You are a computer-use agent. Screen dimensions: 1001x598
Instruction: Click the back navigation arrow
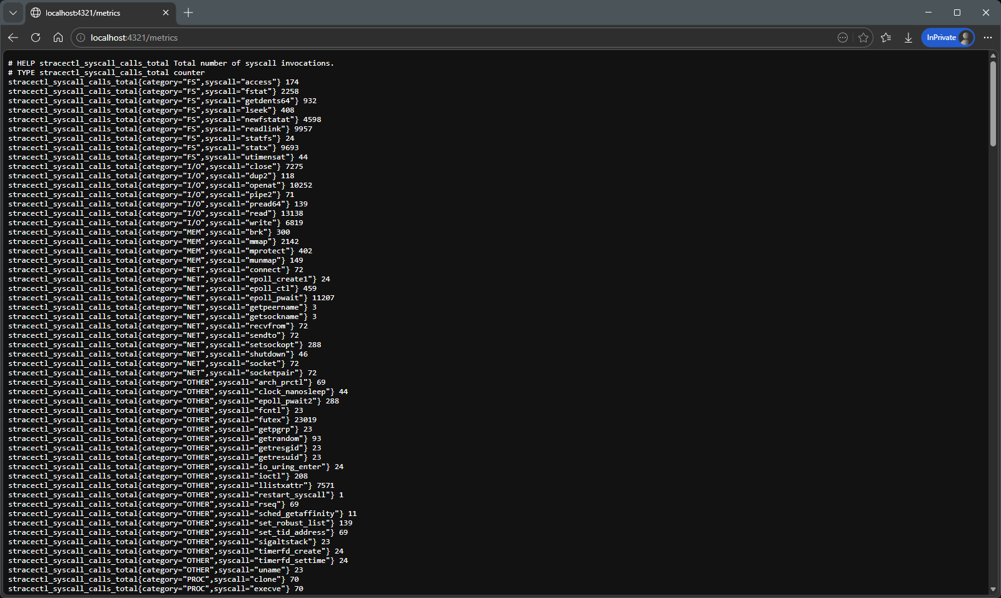click(x=13, y=38)
